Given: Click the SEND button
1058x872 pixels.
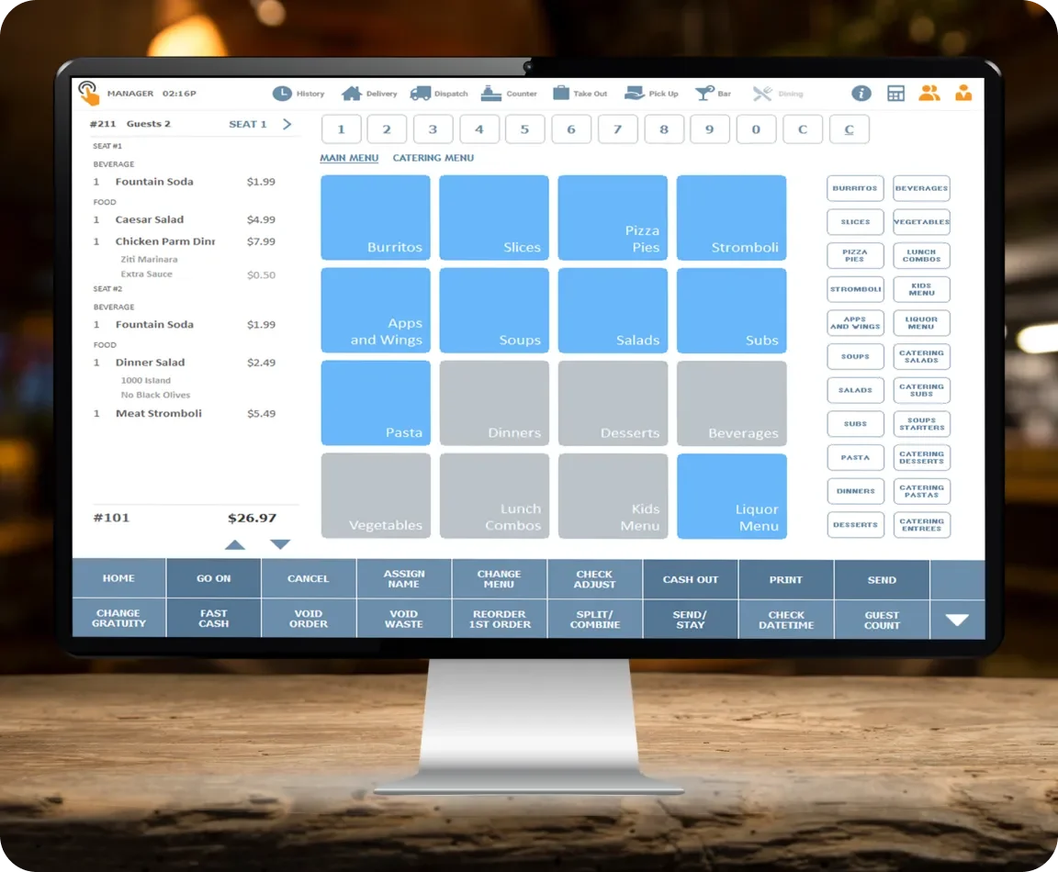Looking at the screenshot, I should [x=882, y=580].
